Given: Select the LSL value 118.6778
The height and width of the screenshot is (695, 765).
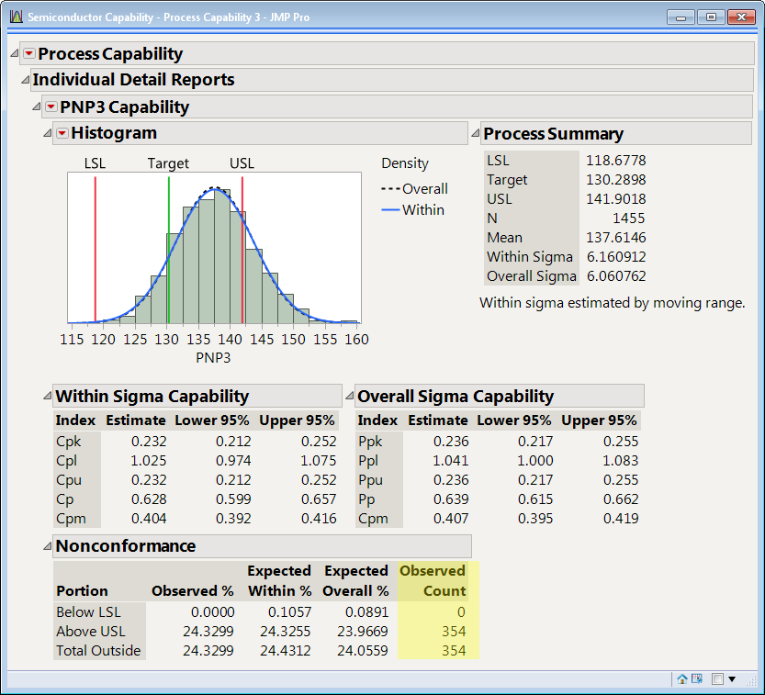Looking at the screenshot, I should click(x=615, y=161).
